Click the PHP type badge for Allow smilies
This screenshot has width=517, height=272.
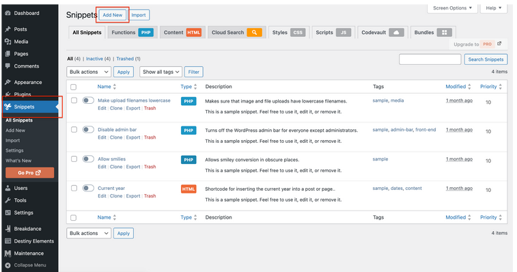pyautogui.click(x=188, y=160)
